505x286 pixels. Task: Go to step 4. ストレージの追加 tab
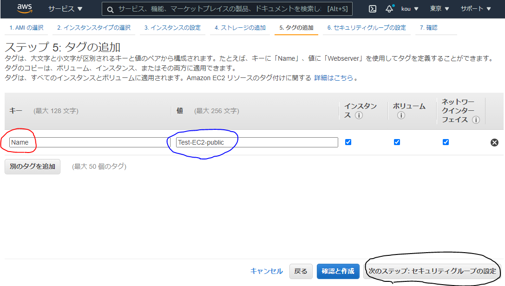[240, 28]
